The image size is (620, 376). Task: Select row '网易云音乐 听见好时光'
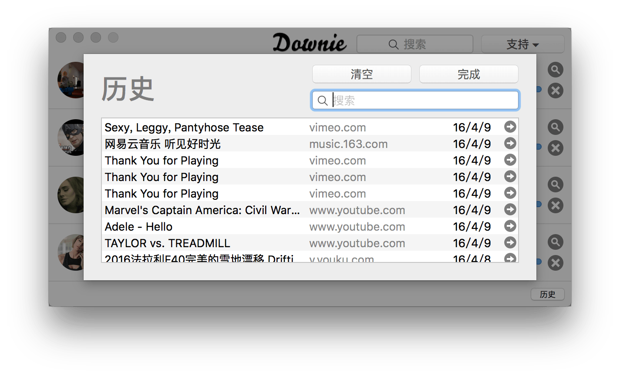(310, 143)
